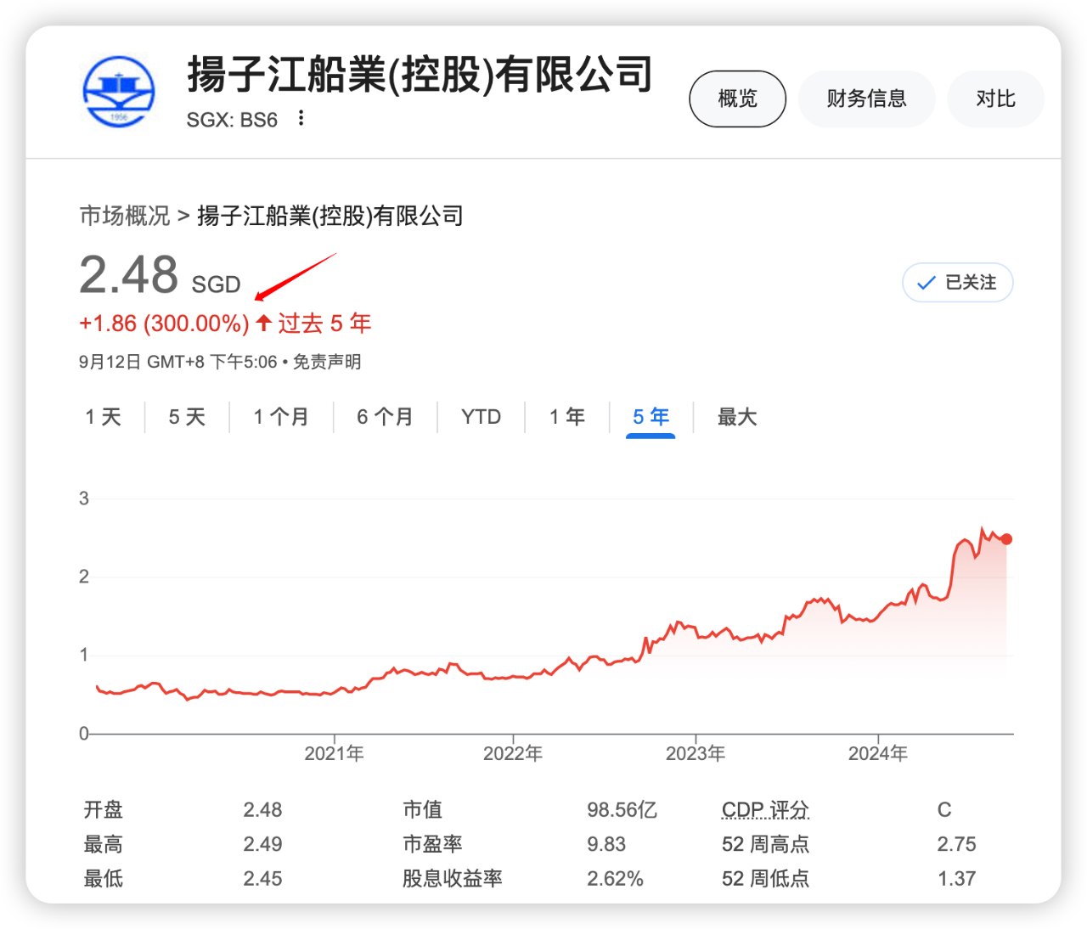Click the checkmark on the 已关注 button

point(926,283)
